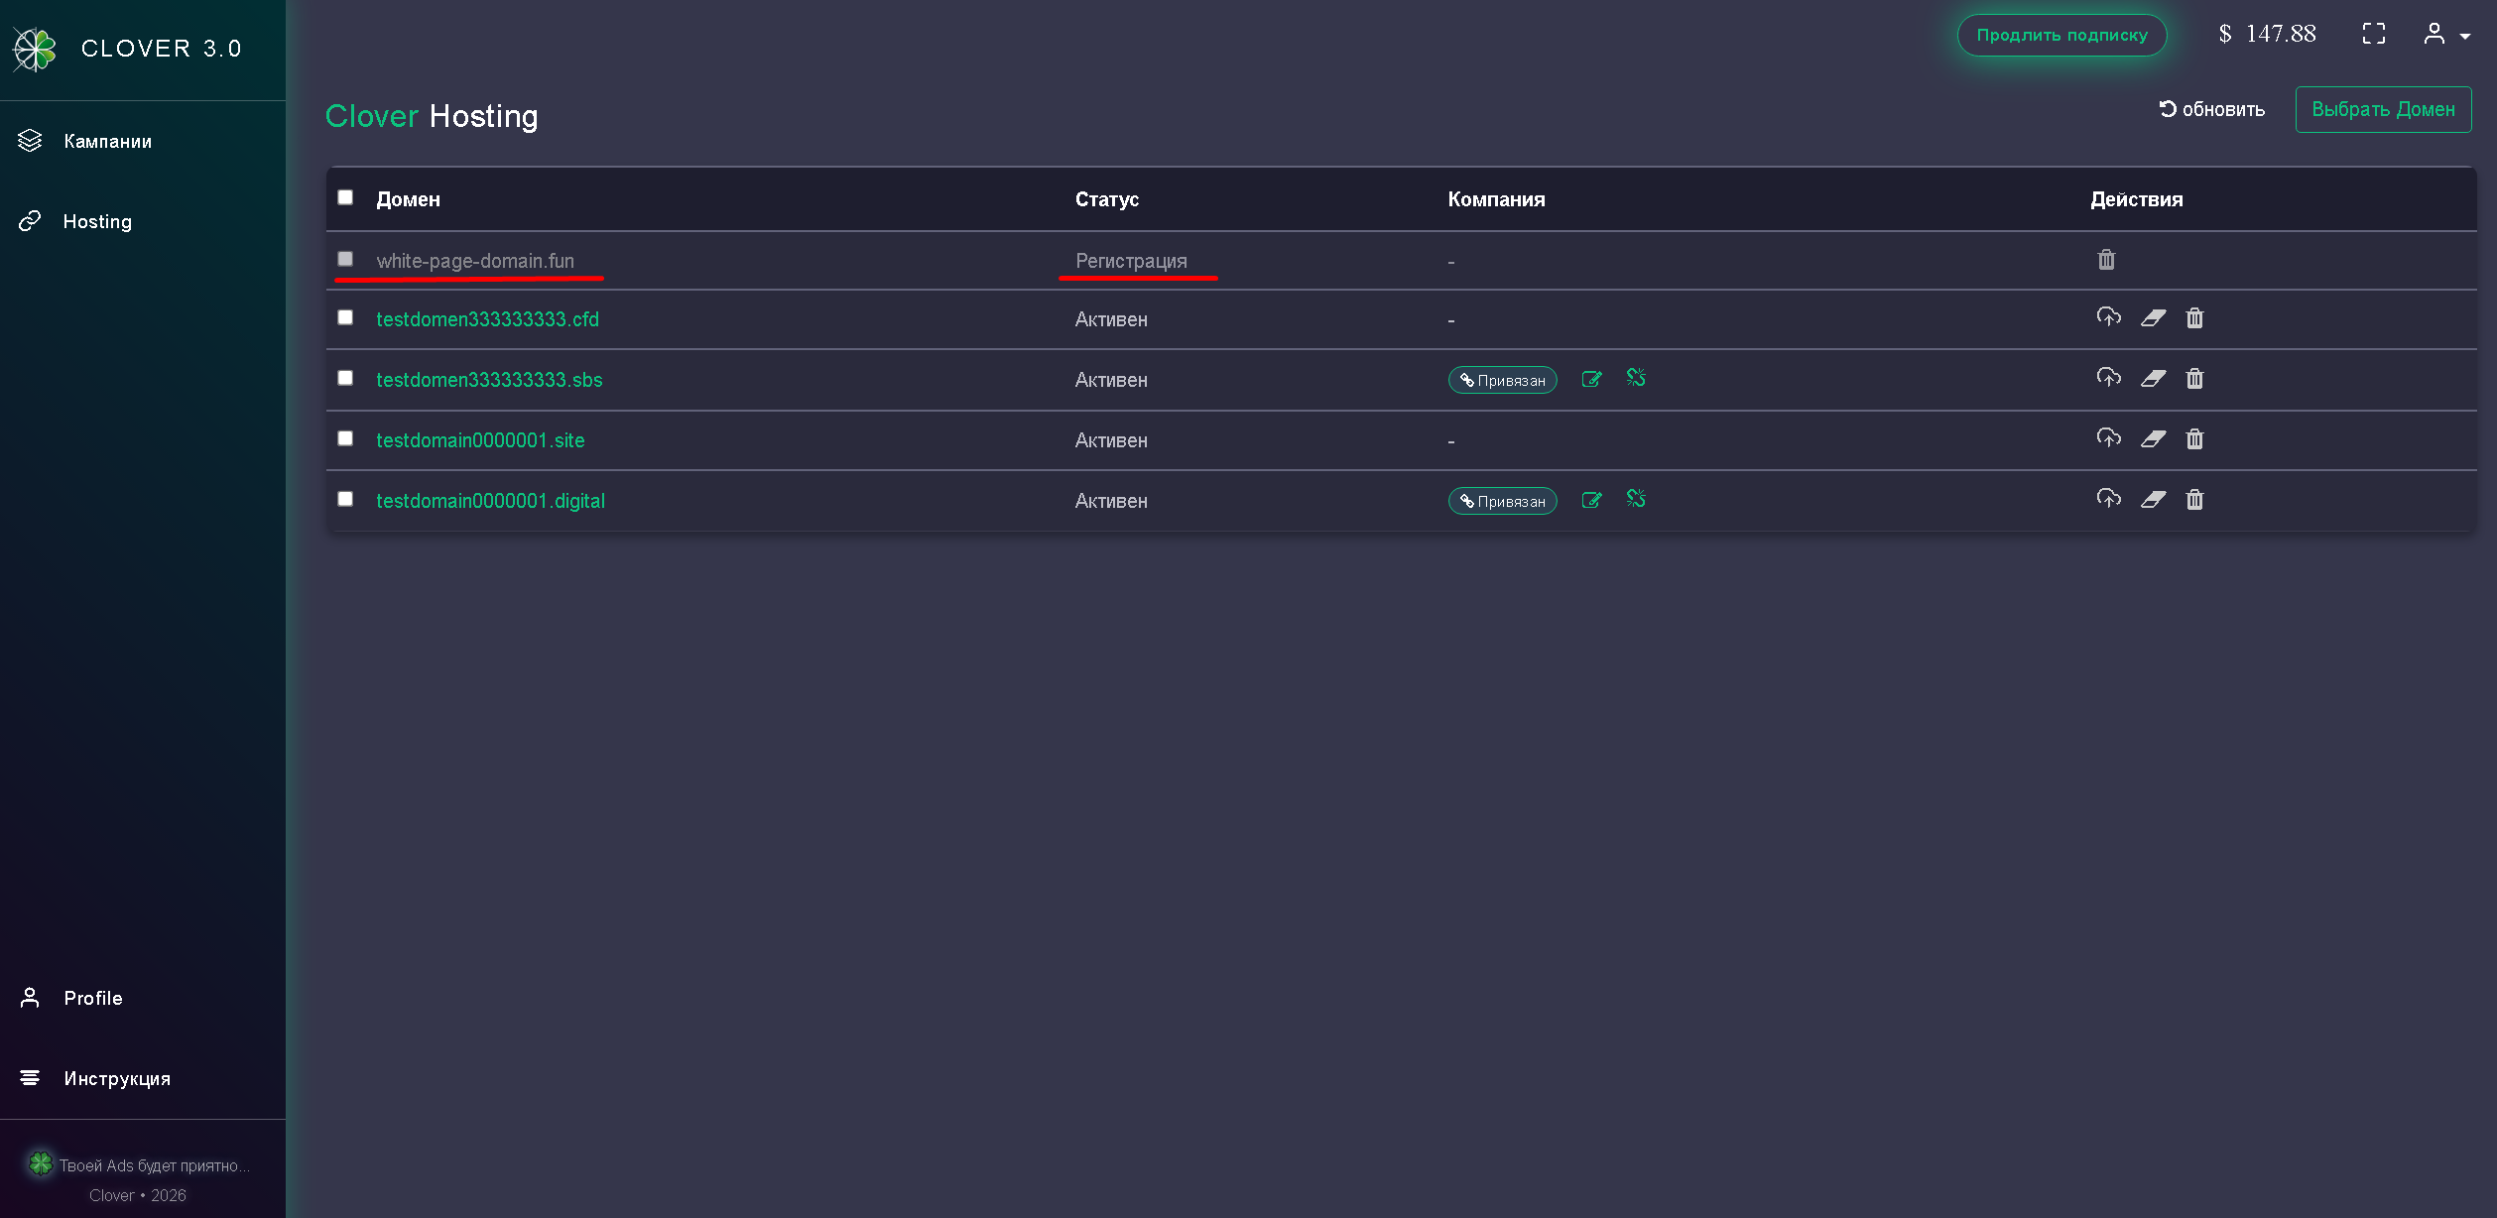Toggle fullscreen mode icon in header

2373,34
